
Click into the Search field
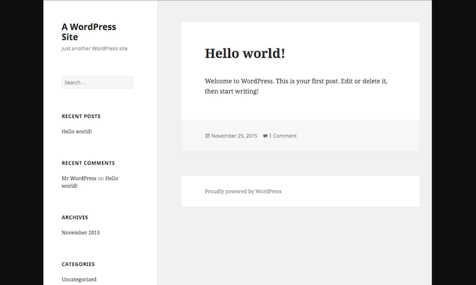(x=97, y=82)
